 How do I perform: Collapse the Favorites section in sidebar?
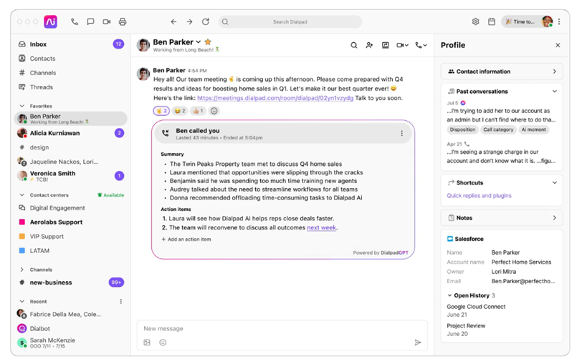22,106
